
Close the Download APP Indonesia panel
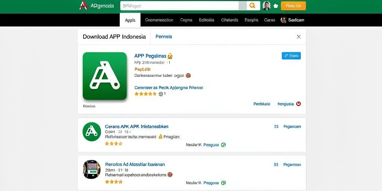(x=298, y=37)
